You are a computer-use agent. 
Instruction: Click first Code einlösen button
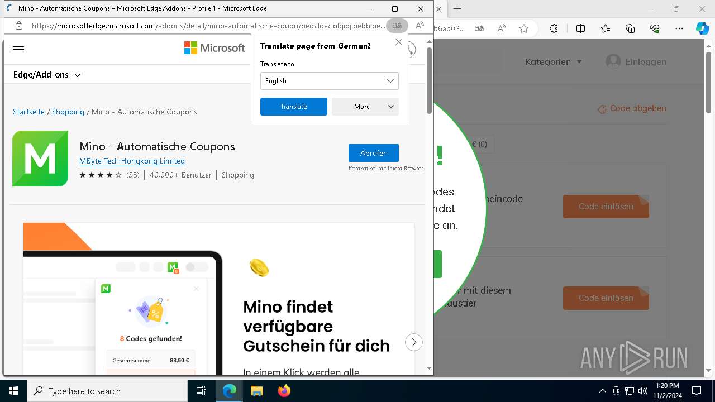coord(606,207)
